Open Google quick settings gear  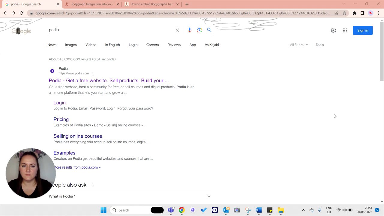click(x=333, y=30)
